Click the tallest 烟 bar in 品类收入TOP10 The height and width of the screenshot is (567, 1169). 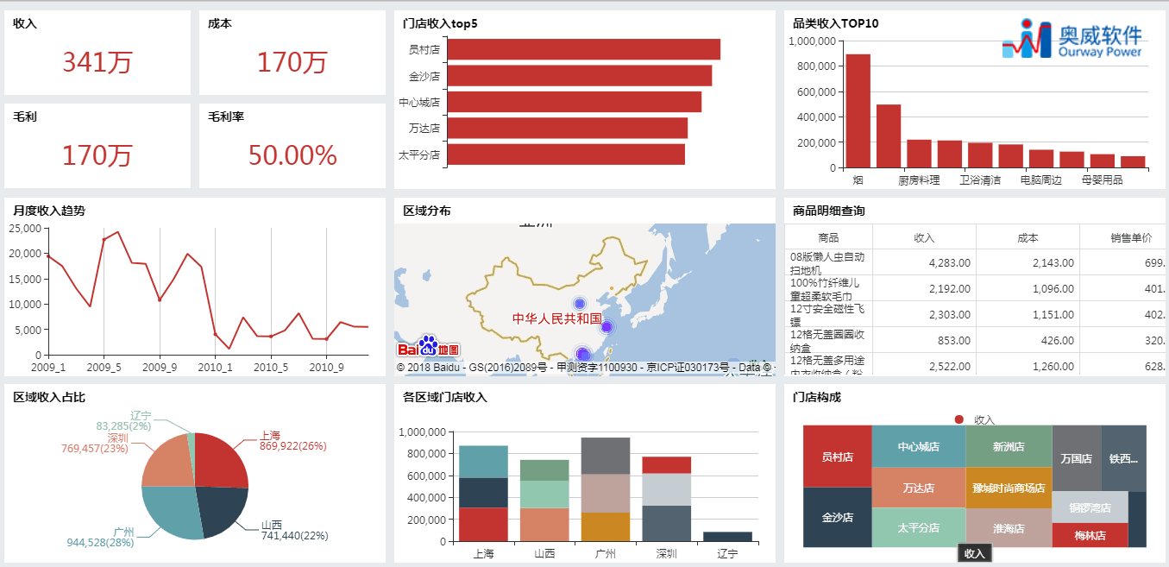tap(858, 110)
